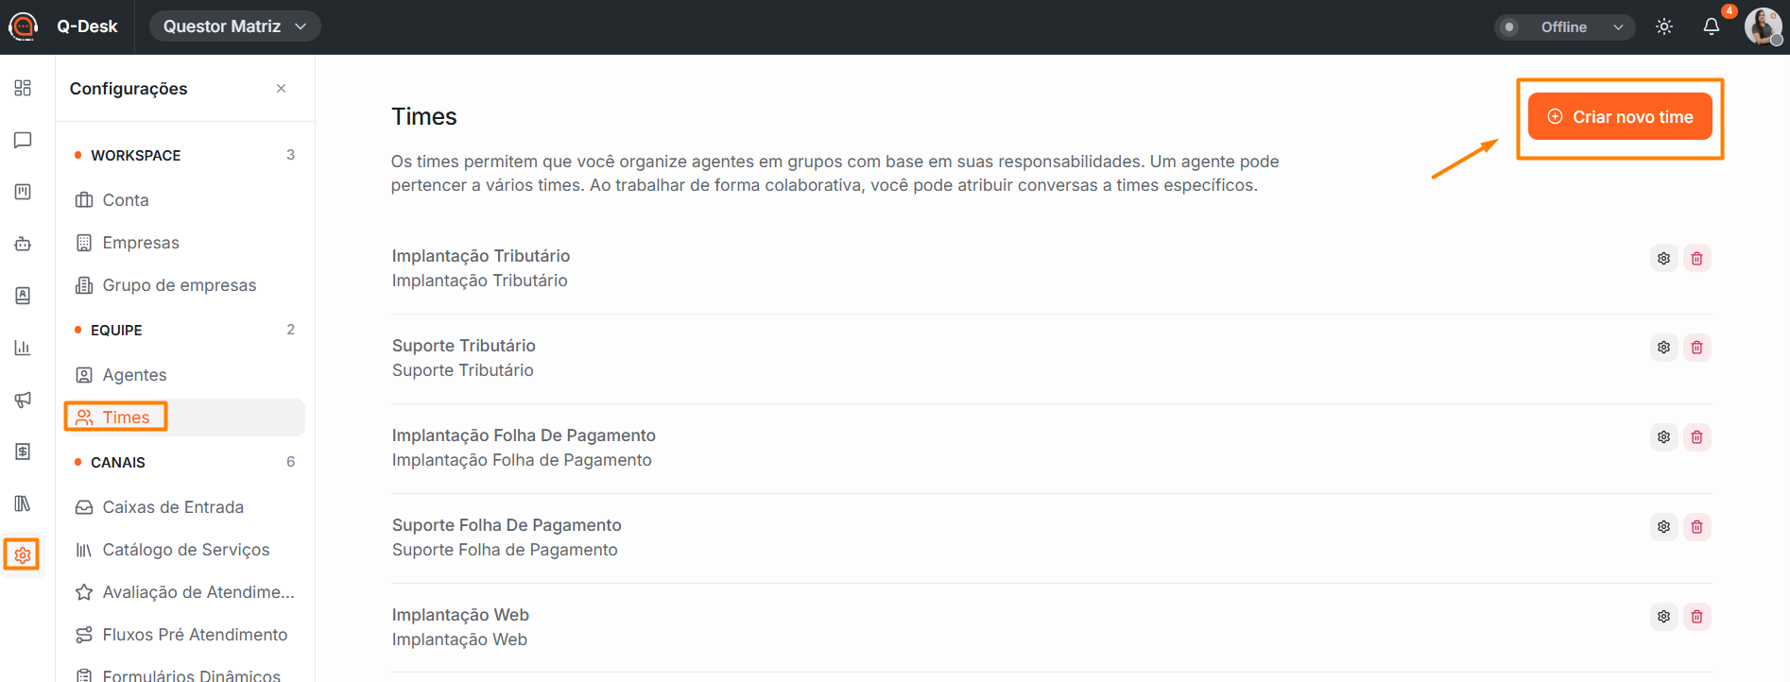Open the dashboard grid icon in sidebar
Viewport: 1790px width, 682px height.
click(23, 88)
